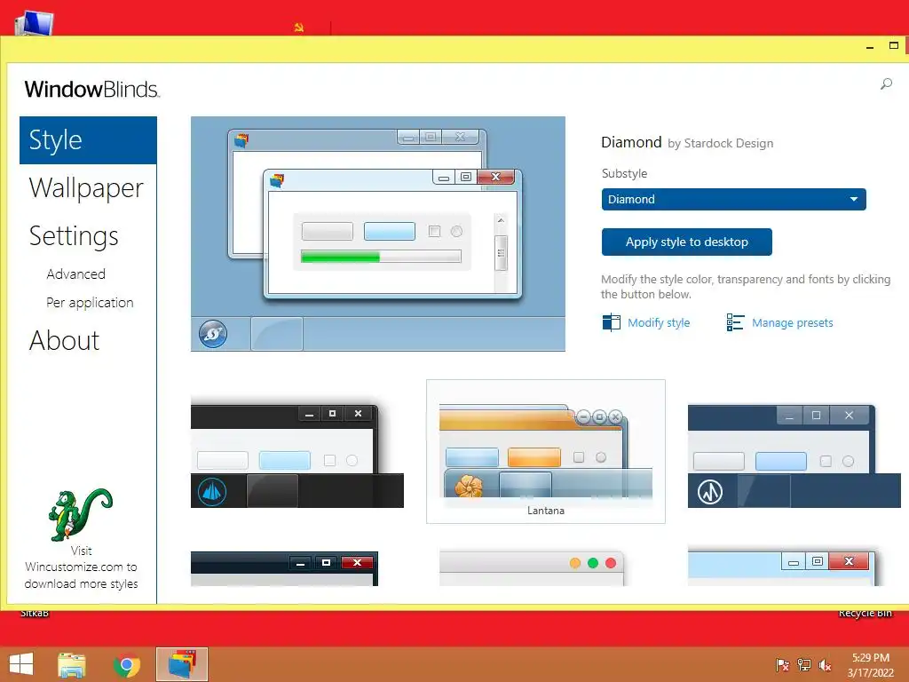Open the Windows Start button
Image resolution: width=909 pixels, height=682 pixels.
(21, 664)
